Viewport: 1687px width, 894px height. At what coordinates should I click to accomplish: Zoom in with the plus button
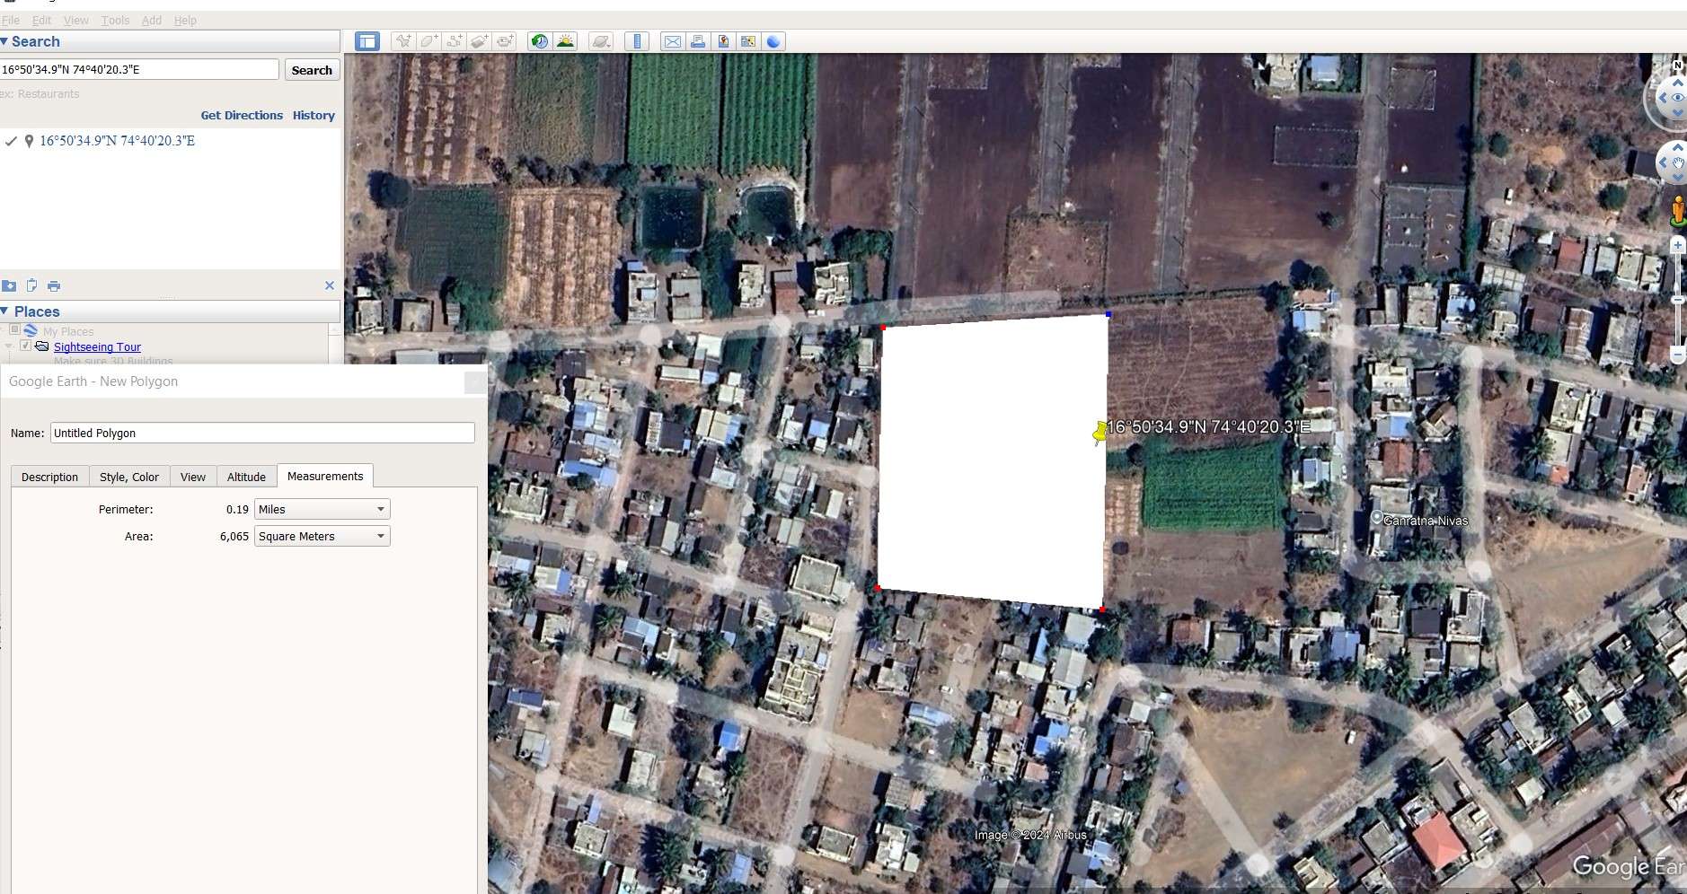(1677, 245)
